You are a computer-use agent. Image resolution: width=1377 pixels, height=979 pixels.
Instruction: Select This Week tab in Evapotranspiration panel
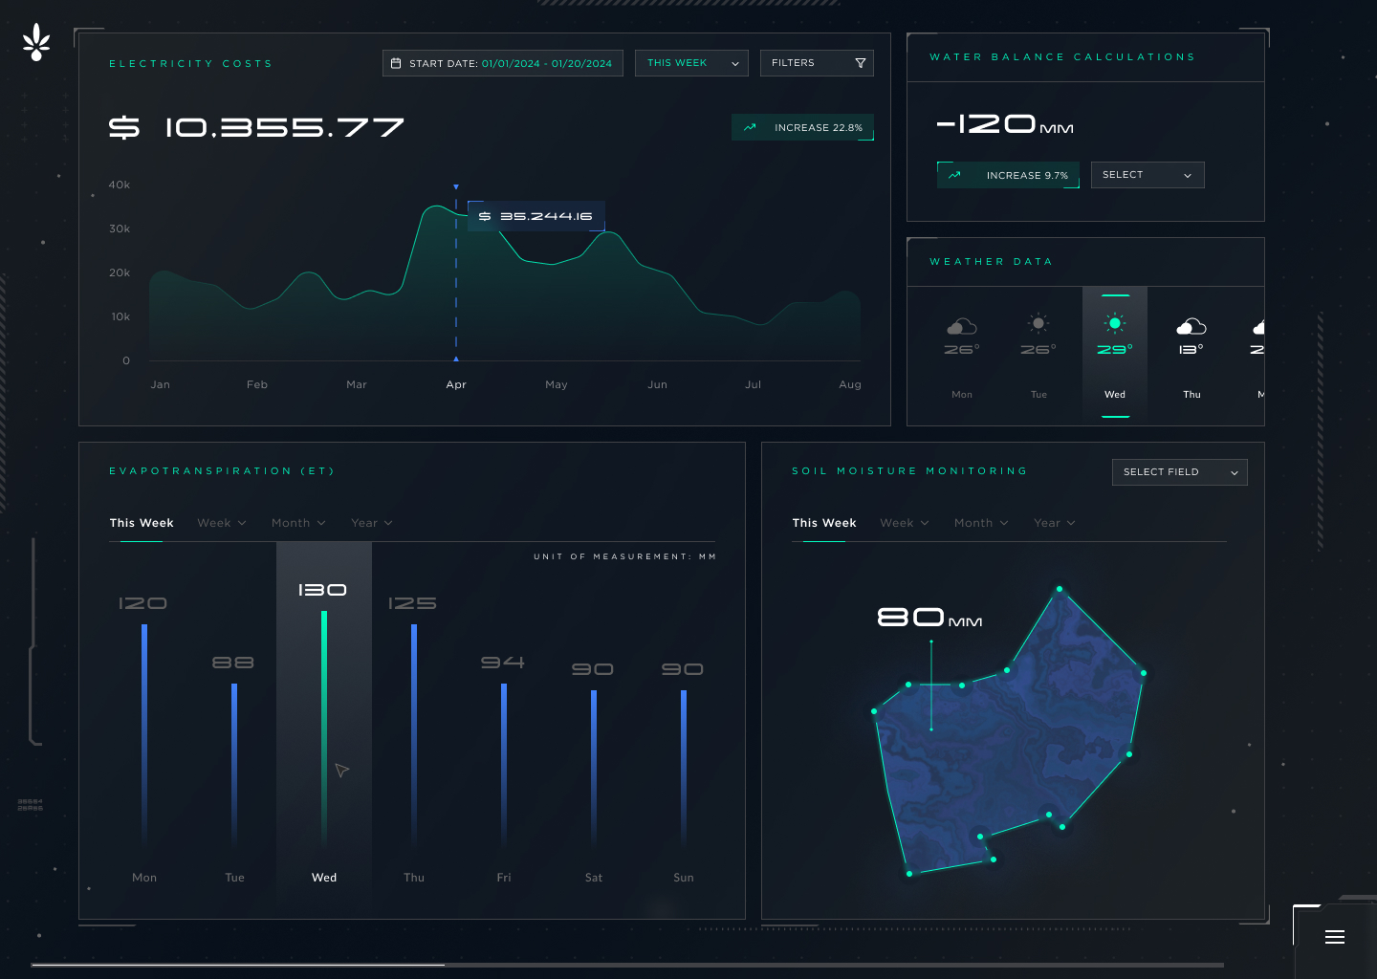point(142,523)
